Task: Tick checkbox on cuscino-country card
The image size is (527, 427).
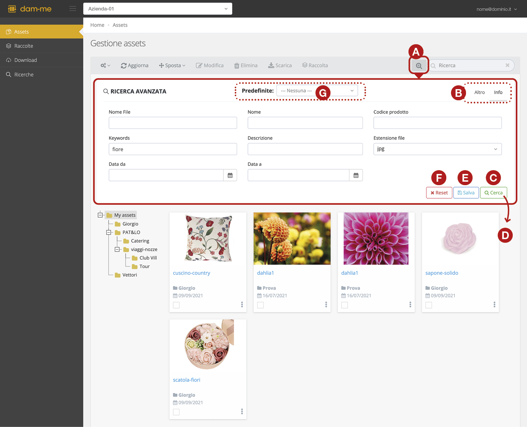Action: (x=176, y=305)
